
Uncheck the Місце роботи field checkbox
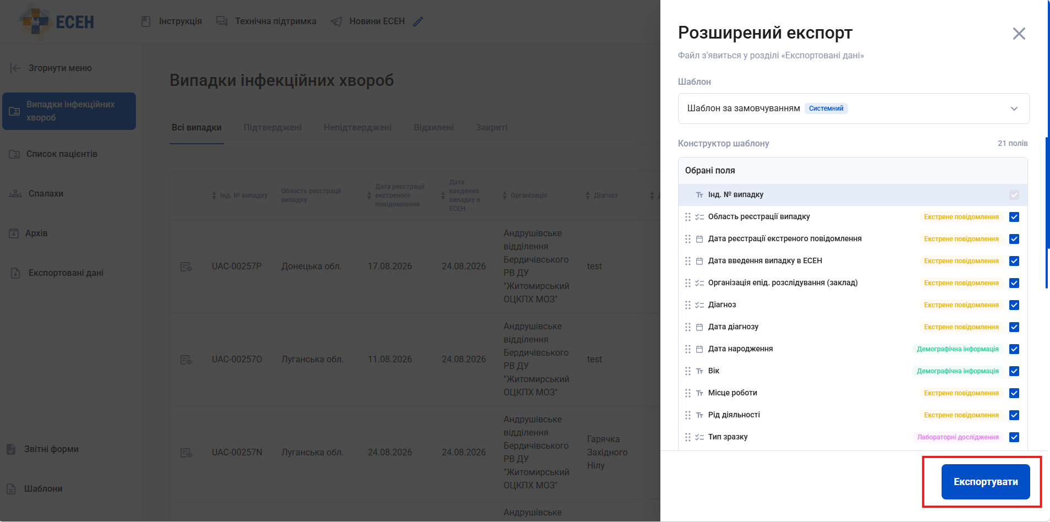pos(1014,393)
